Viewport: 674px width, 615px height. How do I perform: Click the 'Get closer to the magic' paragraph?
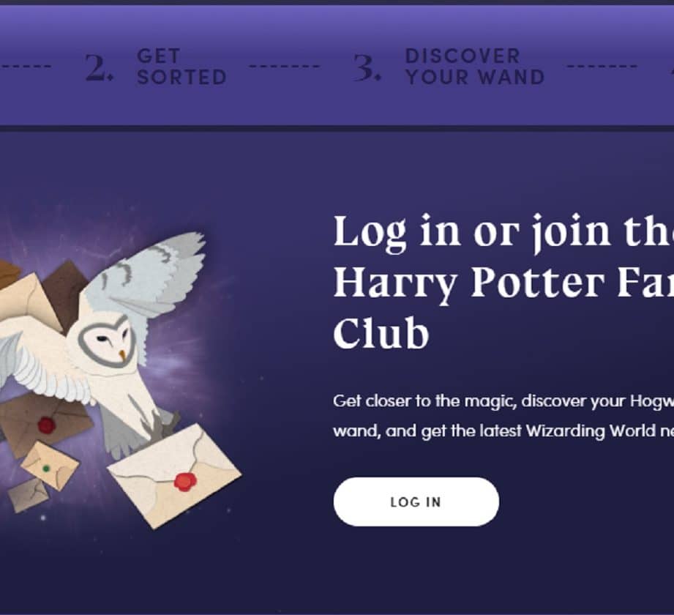tap(503, 416)
